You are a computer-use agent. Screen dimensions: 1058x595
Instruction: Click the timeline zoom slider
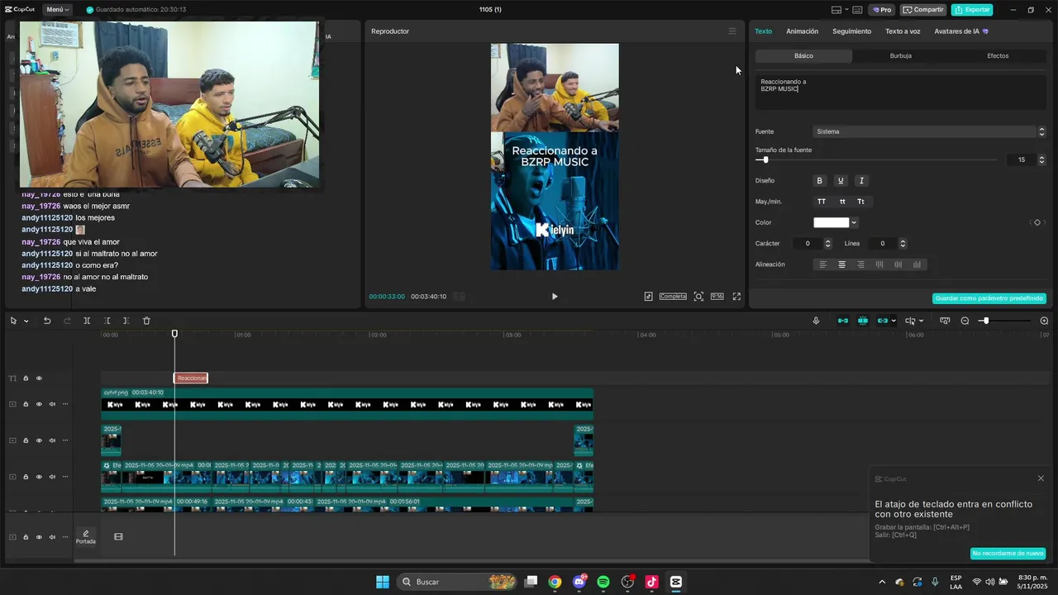pyautogui.click(x=1005, y=321)
